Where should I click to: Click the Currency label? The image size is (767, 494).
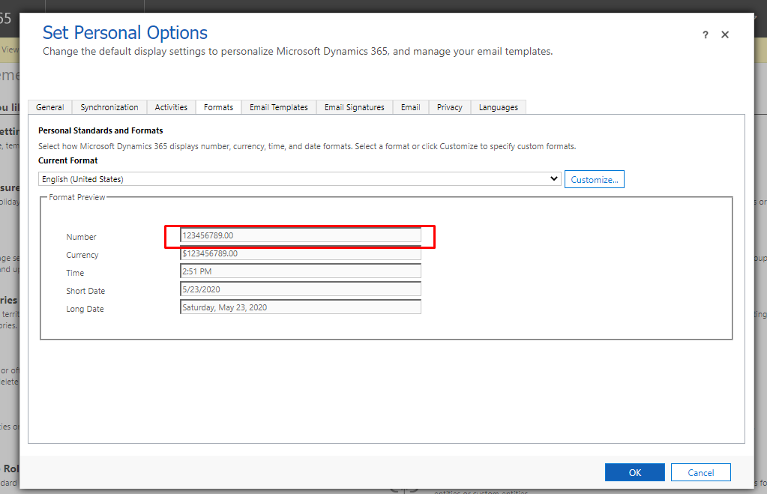pos(82,255)
